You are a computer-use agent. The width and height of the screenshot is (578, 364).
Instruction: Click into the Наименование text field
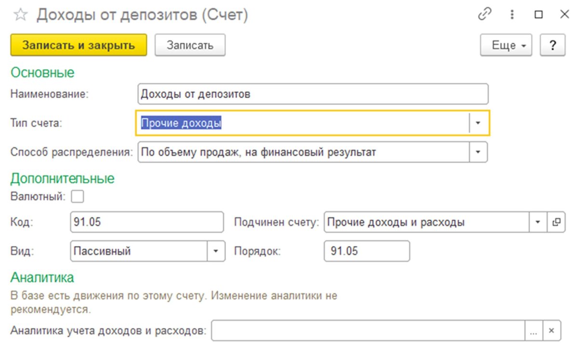312,94
